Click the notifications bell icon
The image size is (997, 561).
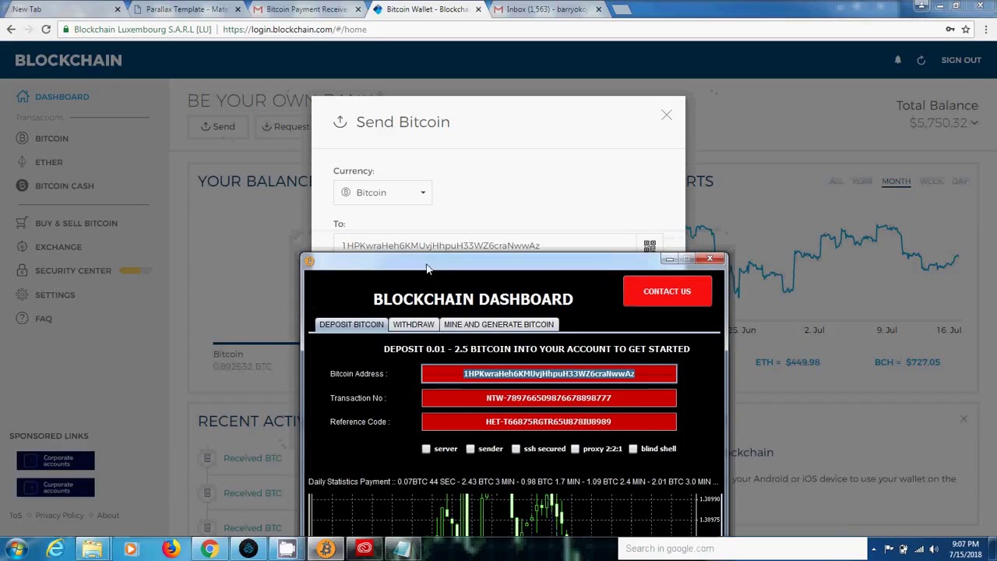tap(897, 60)
